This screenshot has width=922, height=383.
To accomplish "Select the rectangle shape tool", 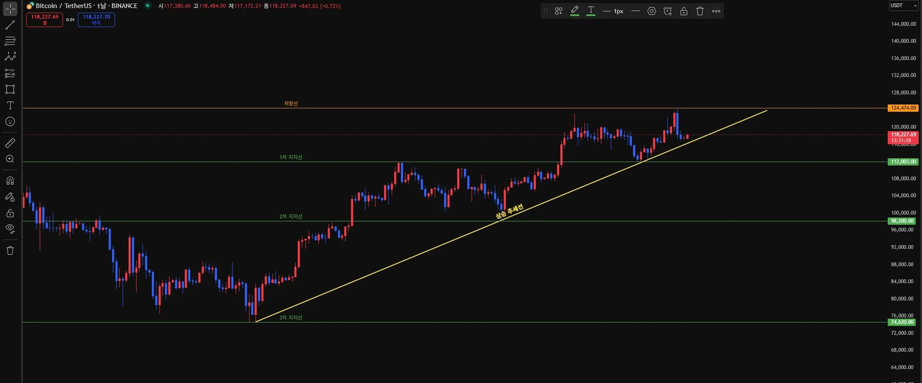I will 10,89.
